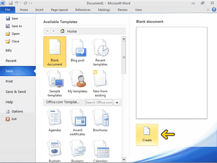Viewport: 217px width, 163px height.
Task: Click Exit to quit Word
Action: tap(11, 119)
